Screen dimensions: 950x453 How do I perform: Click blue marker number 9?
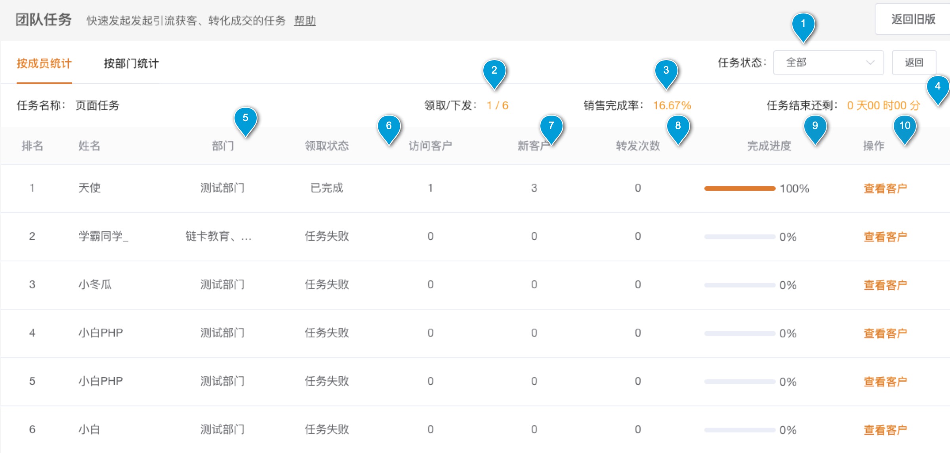pyautogui.click(x=815, y=127)
